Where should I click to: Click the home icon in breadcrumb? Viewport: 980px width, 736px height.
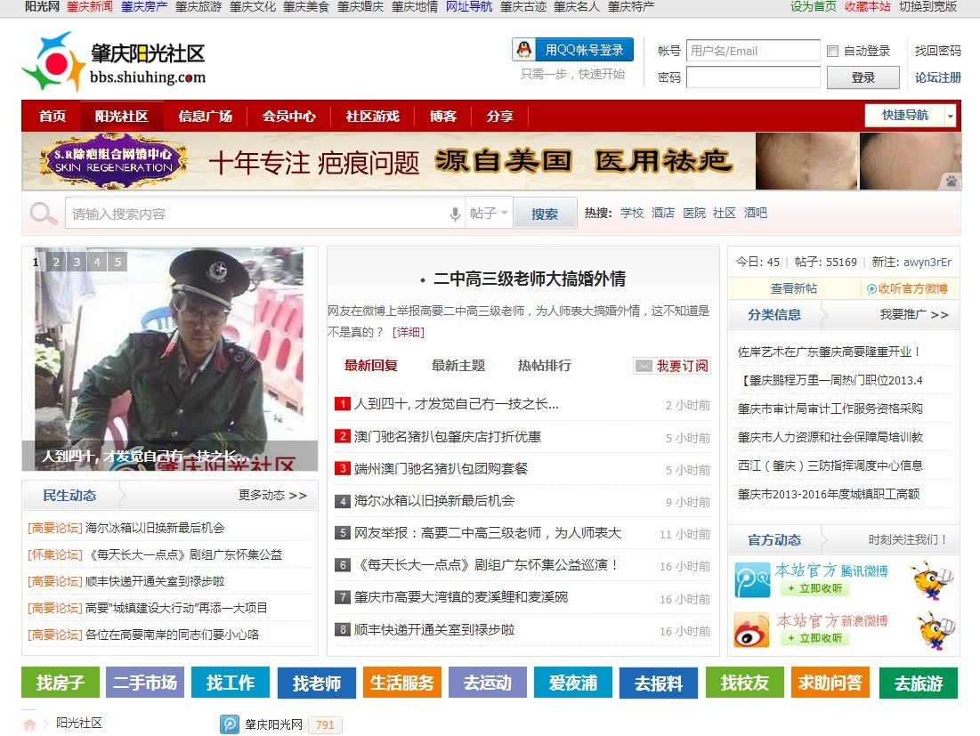pyautogui.click(x=29, y=724)
